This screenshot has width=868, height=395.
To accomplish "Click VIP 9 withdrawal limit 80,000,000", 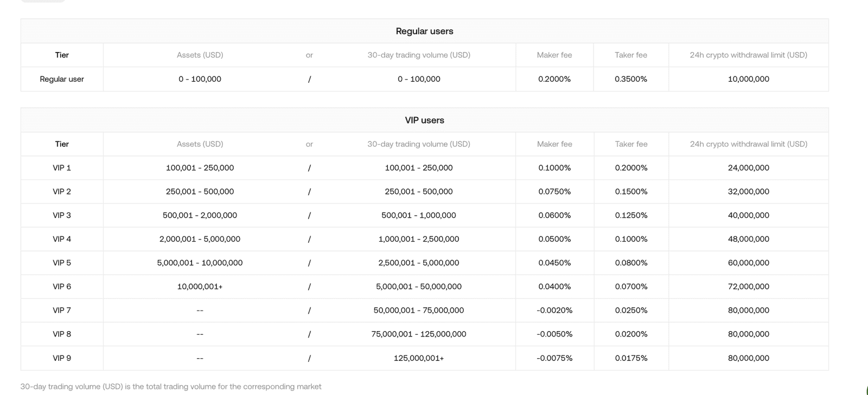I will coord(749,358).
